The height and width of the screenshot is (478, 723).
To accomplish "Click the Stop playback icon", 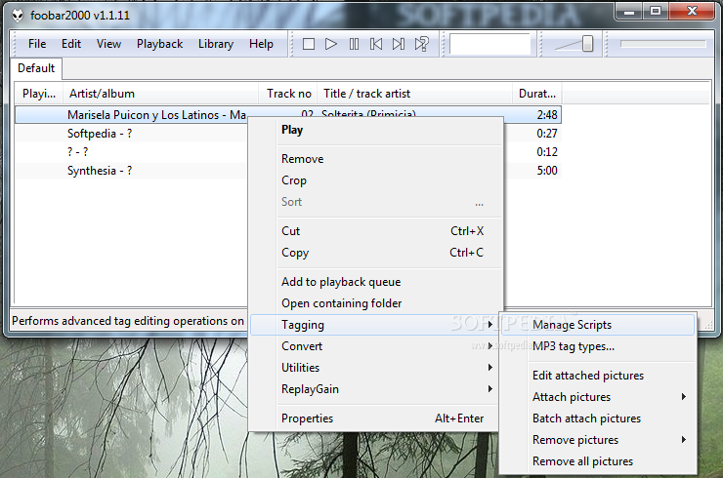I will coord(309,44).
